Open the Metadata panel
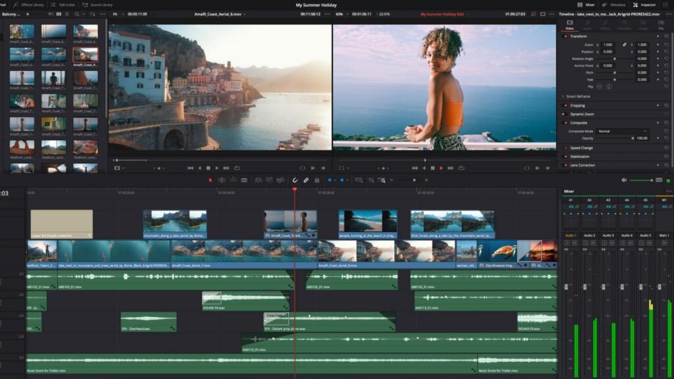 tap(614, 5)
